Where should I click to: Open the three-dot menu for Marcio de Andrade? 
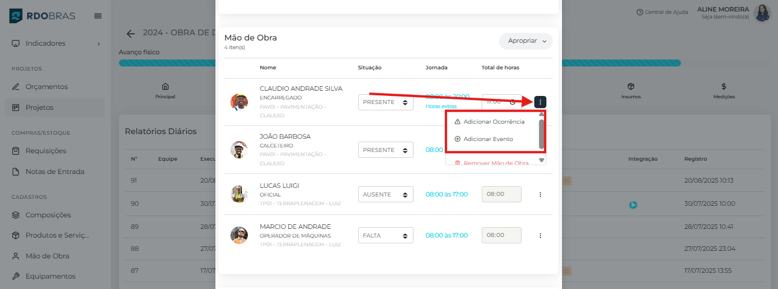[x=540, y=236]
